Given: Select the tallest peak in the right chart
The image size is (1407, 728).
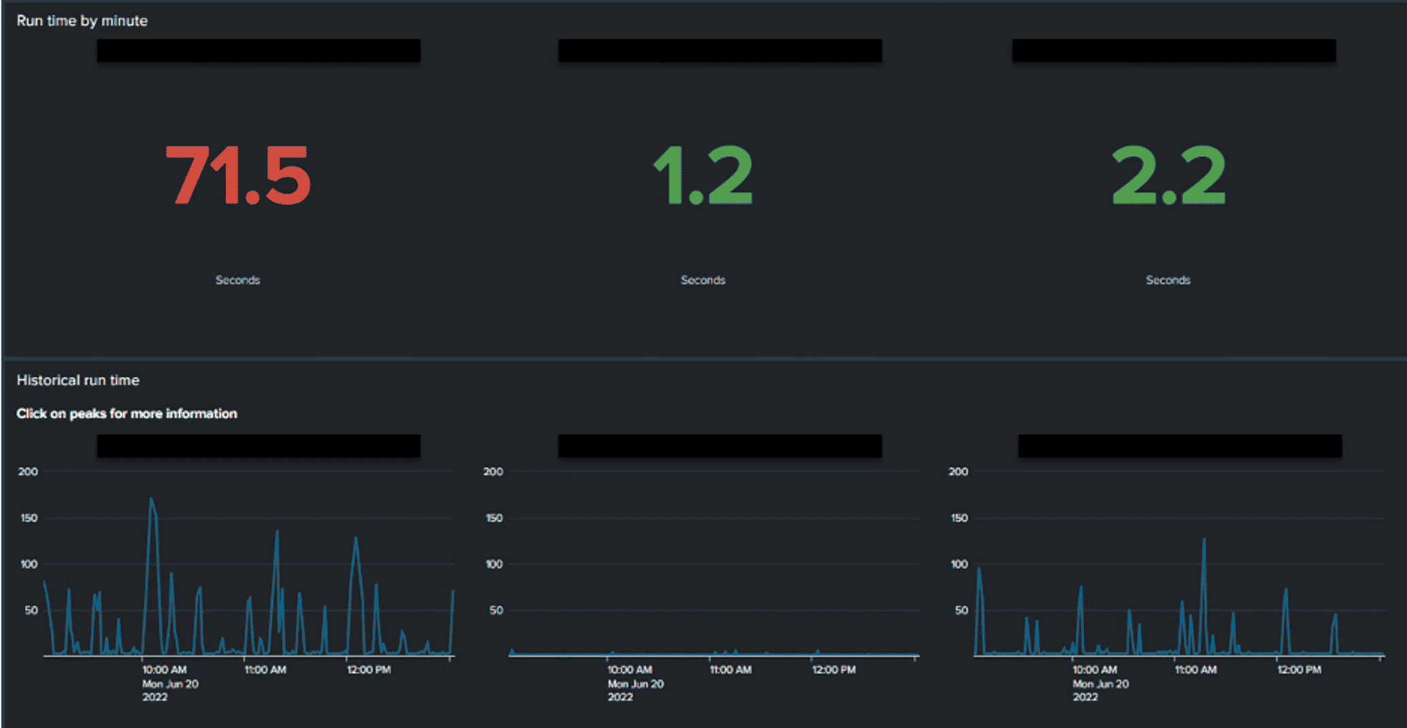Looking at the screenshot, I should coord(1204,541).
